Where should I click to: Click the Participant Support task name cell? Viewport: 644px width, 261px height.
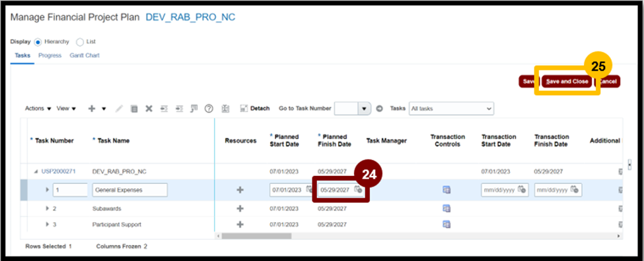(117, 225)
